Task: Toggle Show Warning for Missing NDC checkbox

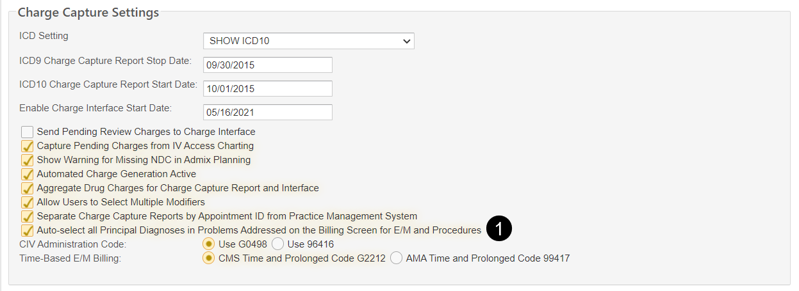Action: pyautogui.click(x=27, y=161)
